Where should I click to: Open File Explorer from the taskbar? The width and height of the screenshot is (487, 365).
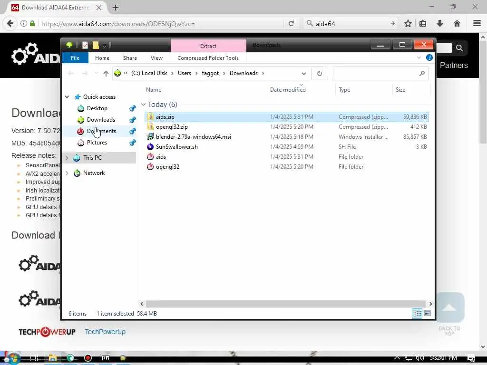52,358
